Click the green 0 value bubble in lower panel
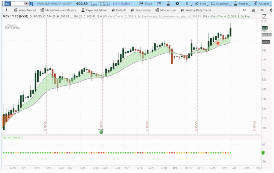 click(263, 153)
